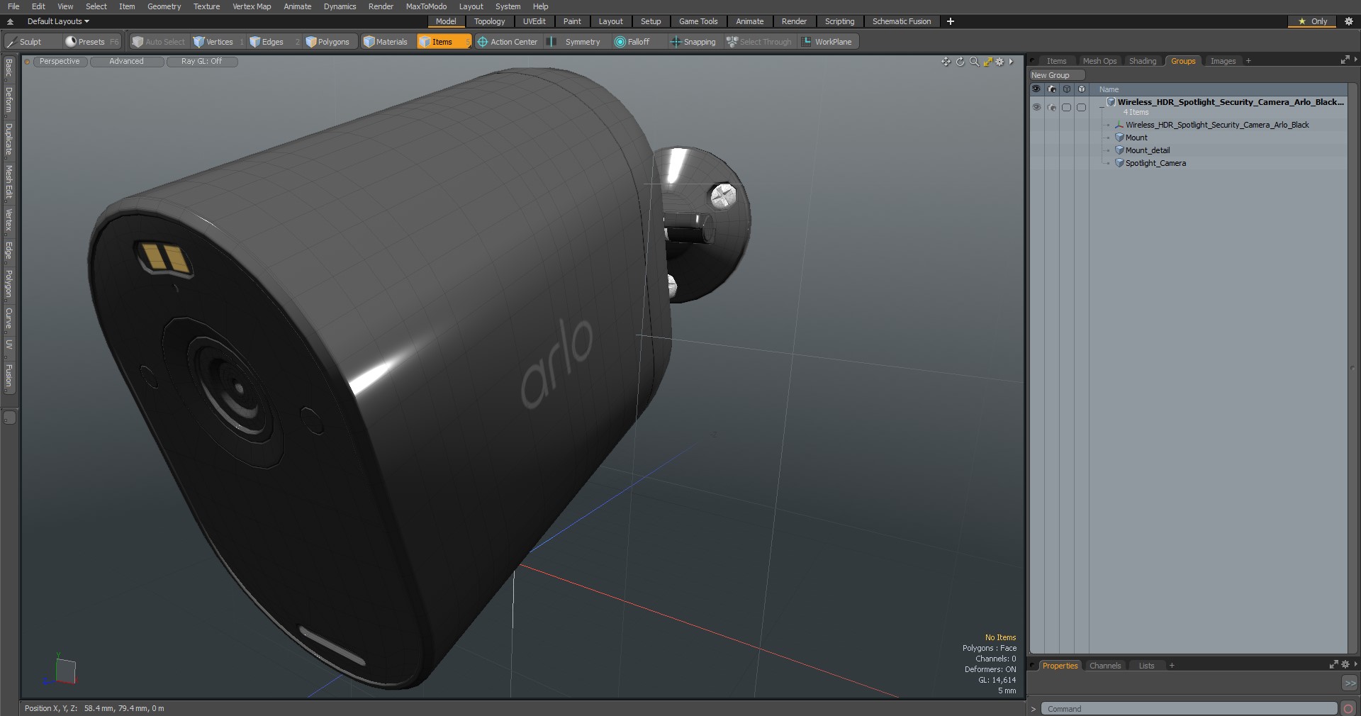Select the Mount_detail mesh item
The width and height of the screenshot is (1361, 716).
[x=1148, y=150]
